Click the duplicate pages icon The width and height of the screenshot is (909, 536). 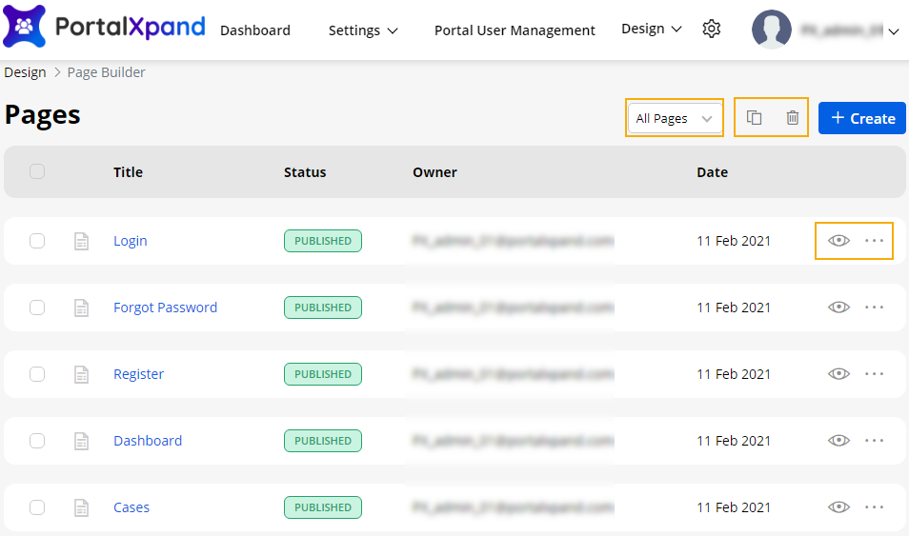pyautogui.click(x=754, y=118)
